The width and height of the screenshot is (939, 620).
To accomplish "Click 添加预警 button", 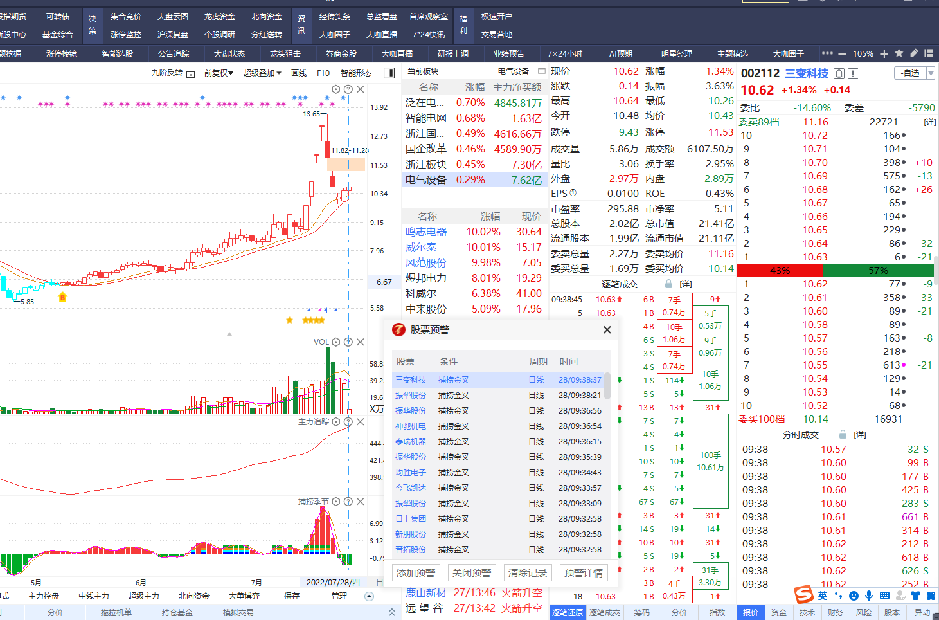I will click(x=416, y=572).
